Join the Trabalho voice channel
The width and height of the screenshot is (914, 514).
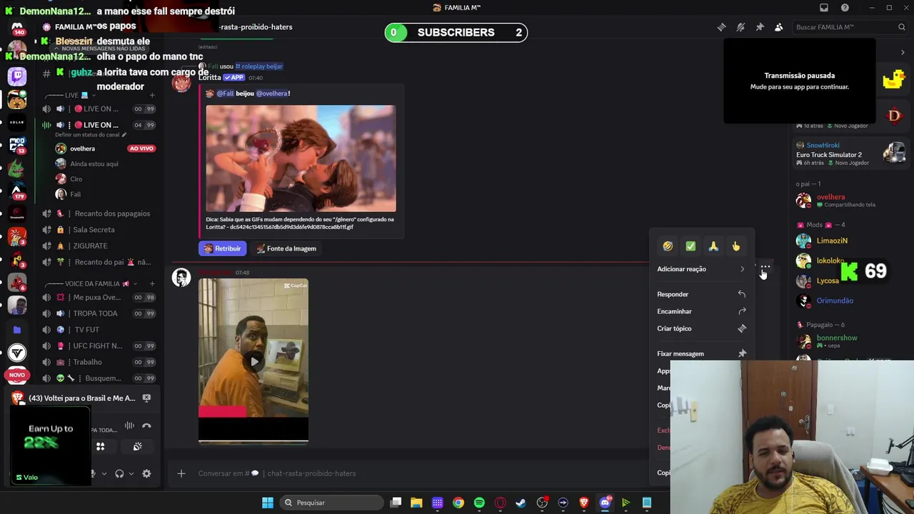[94, 362]
